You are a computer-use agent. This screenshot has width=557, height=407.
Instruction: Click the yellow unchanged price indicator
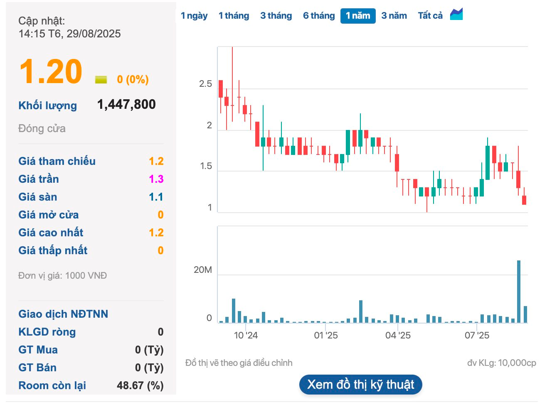(101, 79)
